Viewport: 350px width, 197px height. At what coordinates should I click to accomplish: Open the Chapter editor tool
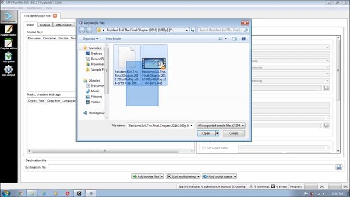9,44
